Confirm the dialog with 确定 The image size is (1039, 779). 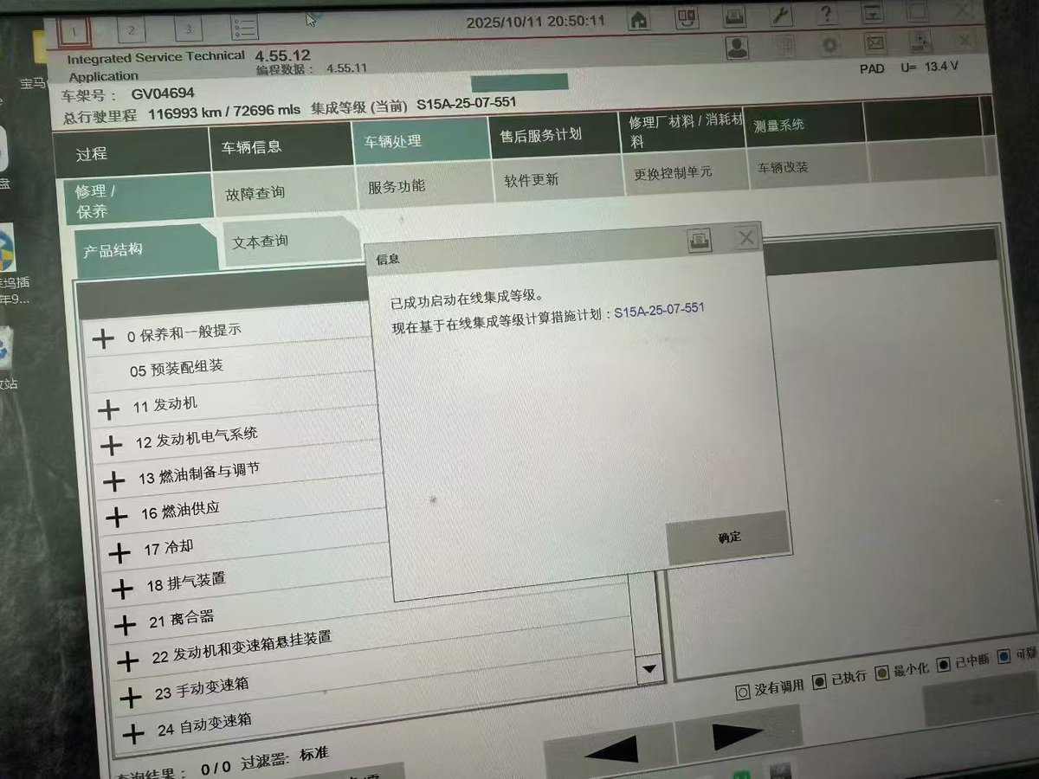click(728, 538)
